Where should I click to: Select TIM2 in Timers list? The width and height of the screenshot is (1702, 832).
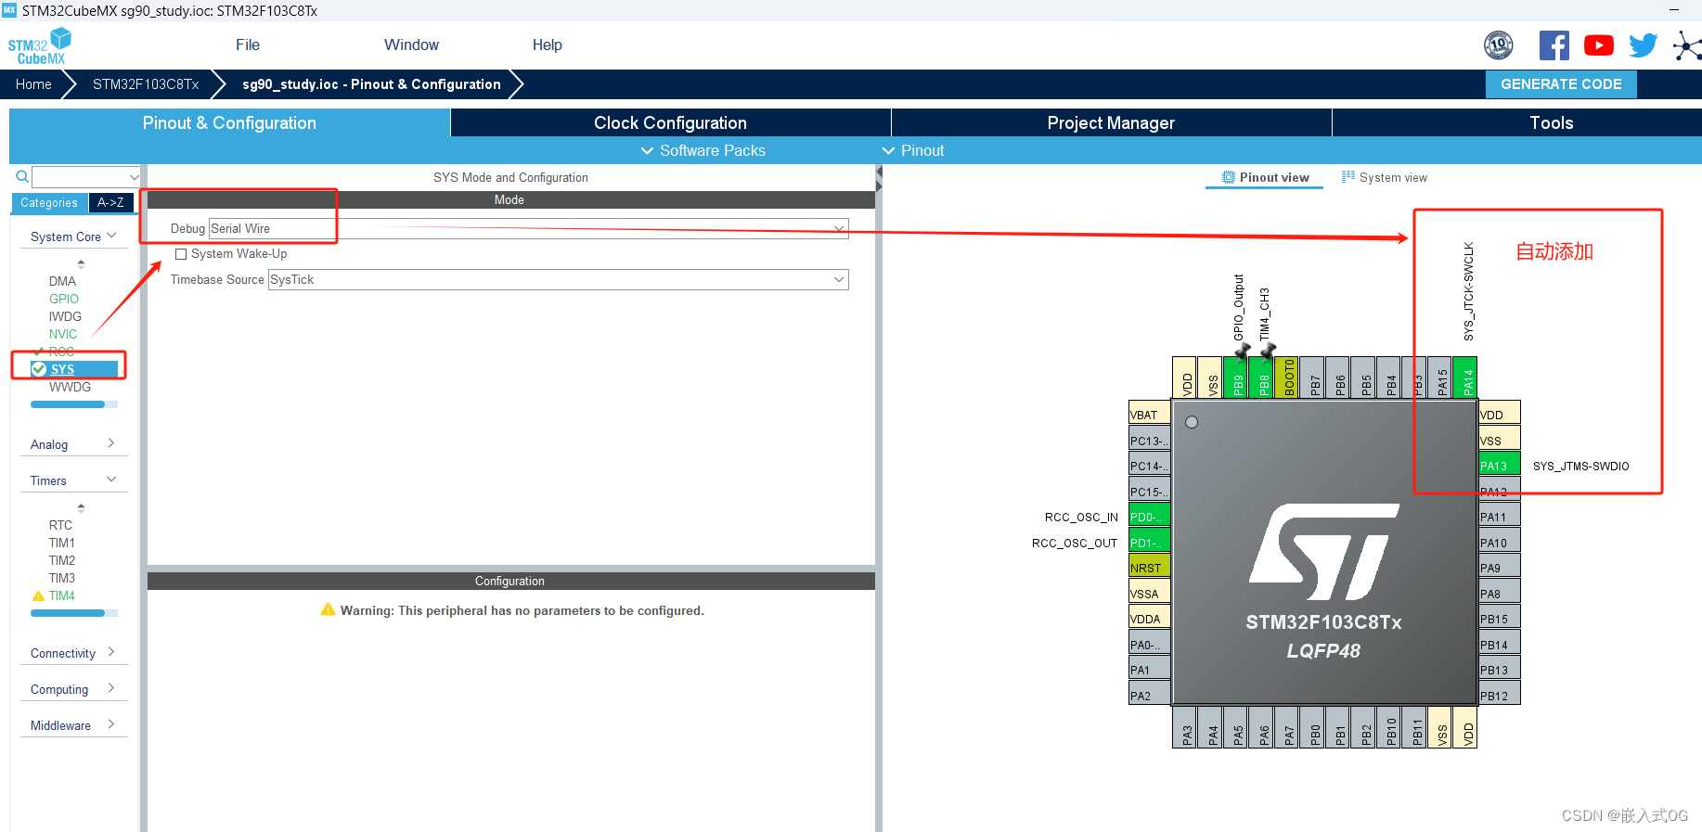[62, 560]
